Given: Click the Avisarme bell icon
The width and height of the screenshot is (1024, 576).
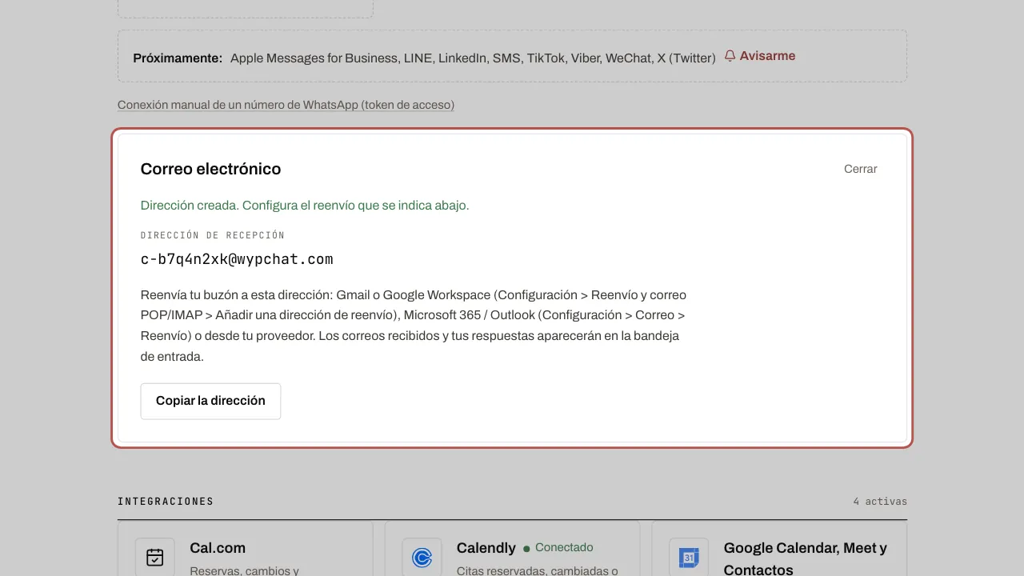Looking at the screenshot, I should coord(730,56).
